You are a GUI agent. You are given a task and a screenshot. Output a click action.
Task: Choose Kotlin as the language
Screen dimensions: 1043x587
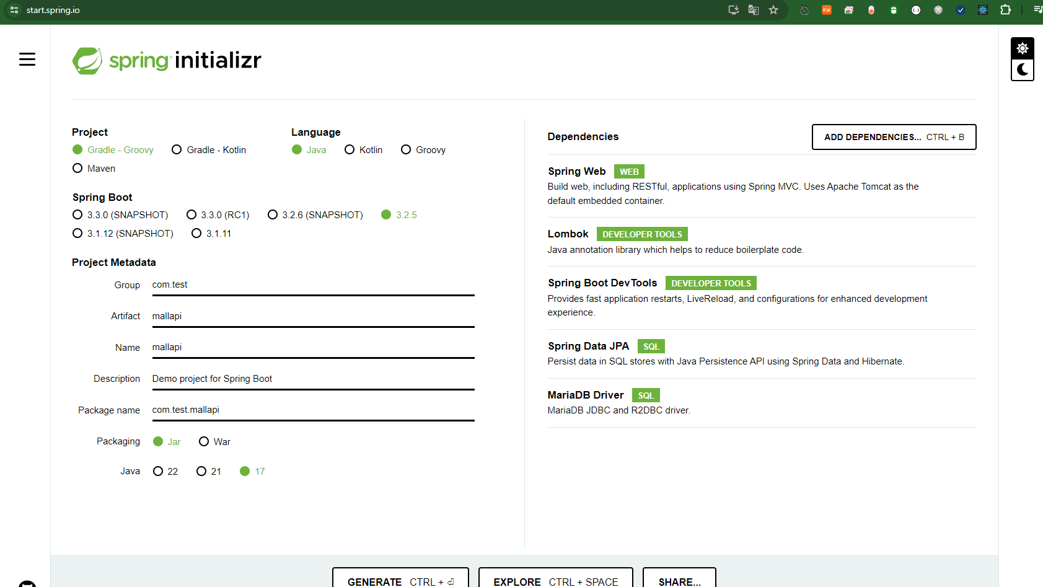[x=363, y=150]
